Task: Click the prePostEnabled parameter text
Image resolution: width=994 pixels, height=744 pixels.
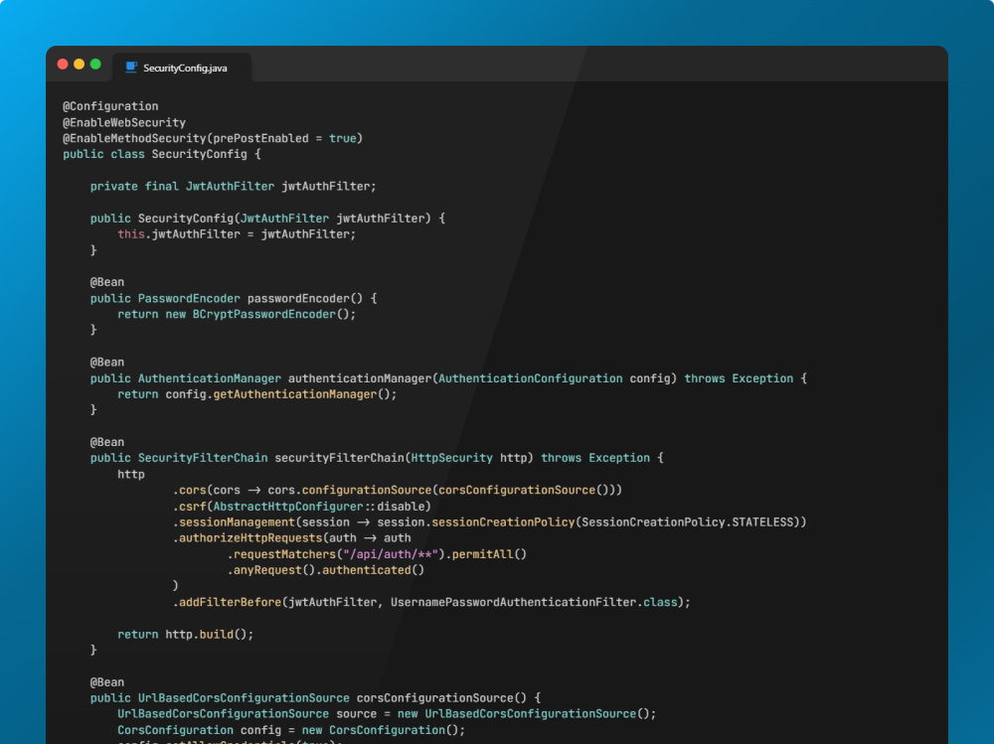Action: pyautogui.click(x=260, y=138)
